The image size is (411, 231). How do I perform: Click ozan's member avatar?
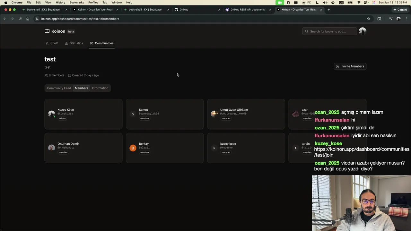click(x=295, y=114)
